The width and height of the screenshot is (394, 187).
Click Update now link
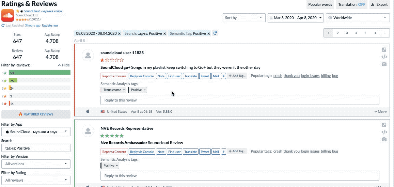[x=50, y=26]
